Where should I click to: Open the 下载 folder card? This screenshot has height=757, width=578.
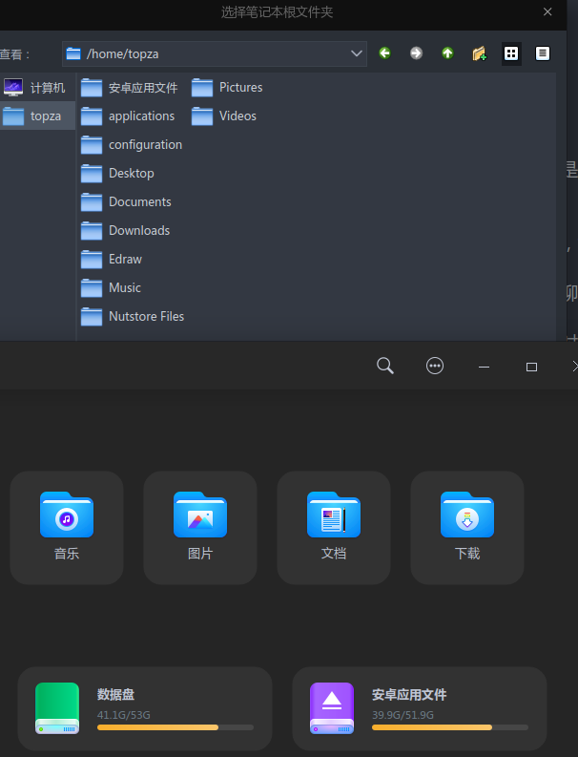click(467, 528)
